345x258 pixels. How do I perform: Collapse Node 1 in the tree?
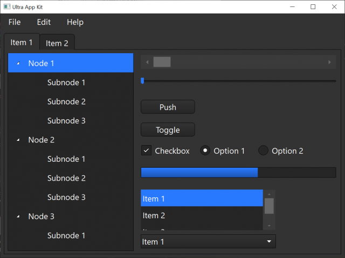pyautogui.click(x=18, y=63)
